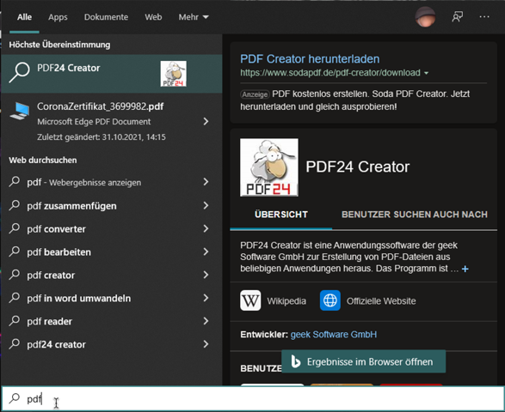505x412 pixels.
Task: Click Ergebnisse im Browser öffnen button
Action: click(364, 361)
